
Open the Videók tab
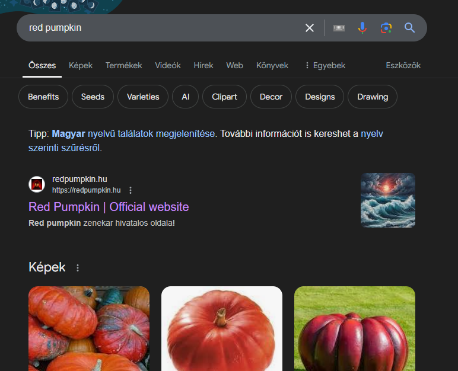(x=168, y=65)
